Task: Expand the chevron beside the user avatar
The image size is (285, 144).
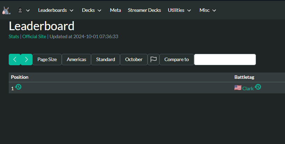Action: click(x=28, y=10)
